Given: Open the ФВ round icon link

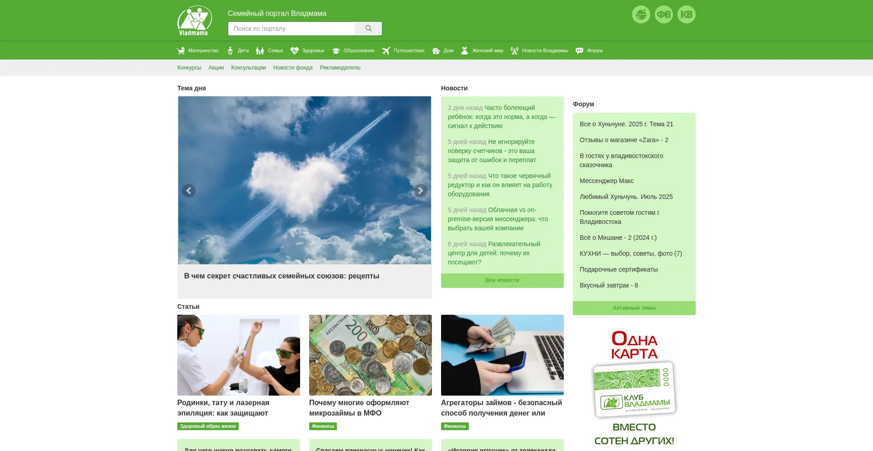Looking at the screenshot, I should pos(663,15).
